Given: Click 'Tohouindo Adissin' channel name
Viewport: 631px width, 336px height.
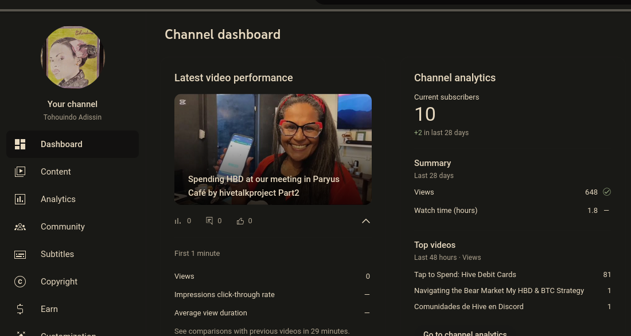Looking at the screenshot, I should pos(72,117).
